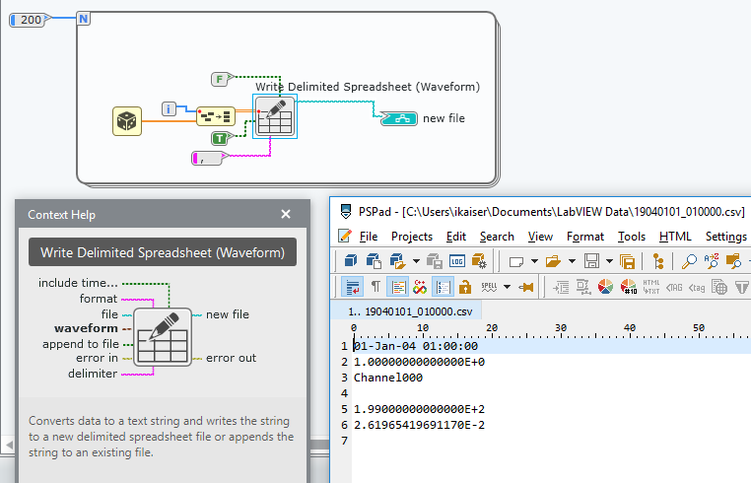The width and height of the screenshot is (751, 483).
Task: Click the Open Project icon
Action: 397,261
